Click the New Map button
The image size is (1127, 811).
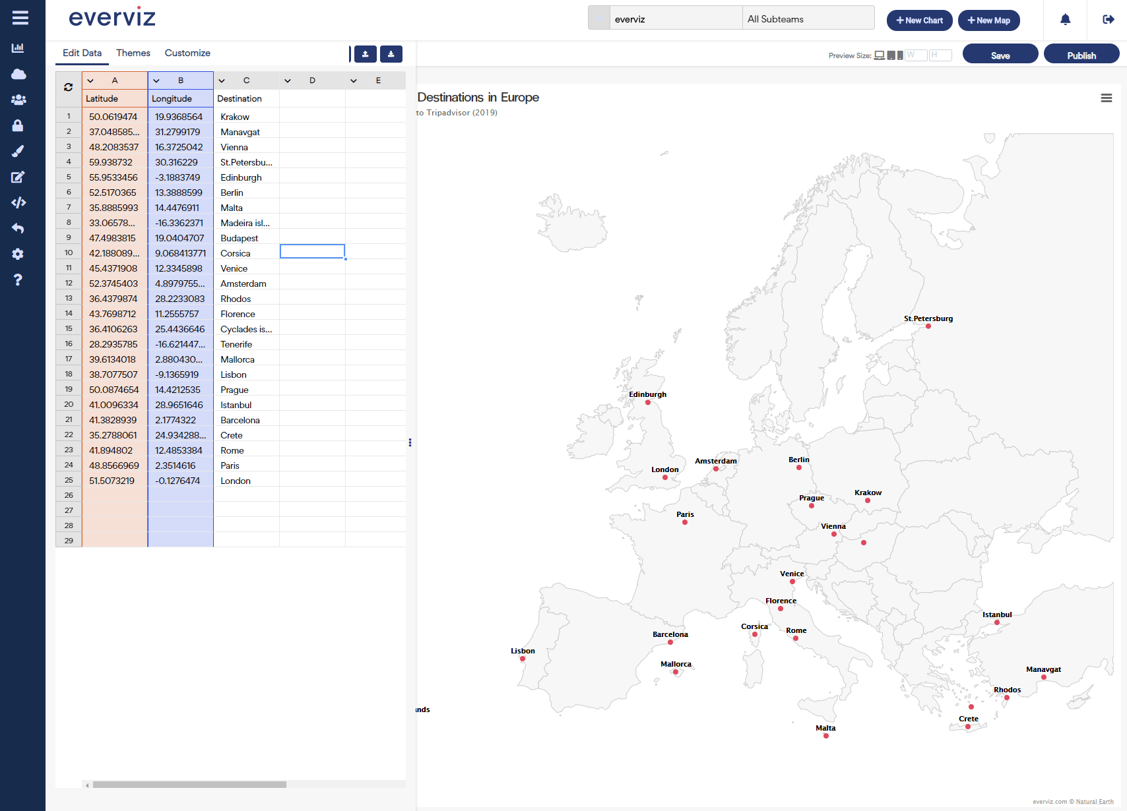tap(988, 20)
